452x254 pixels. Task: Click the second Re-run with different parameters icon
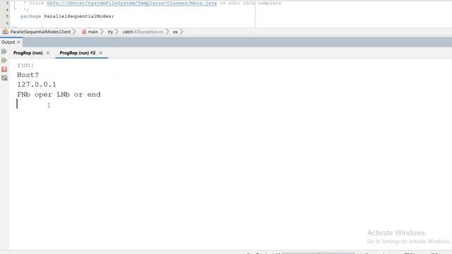[x=4, y=60]
